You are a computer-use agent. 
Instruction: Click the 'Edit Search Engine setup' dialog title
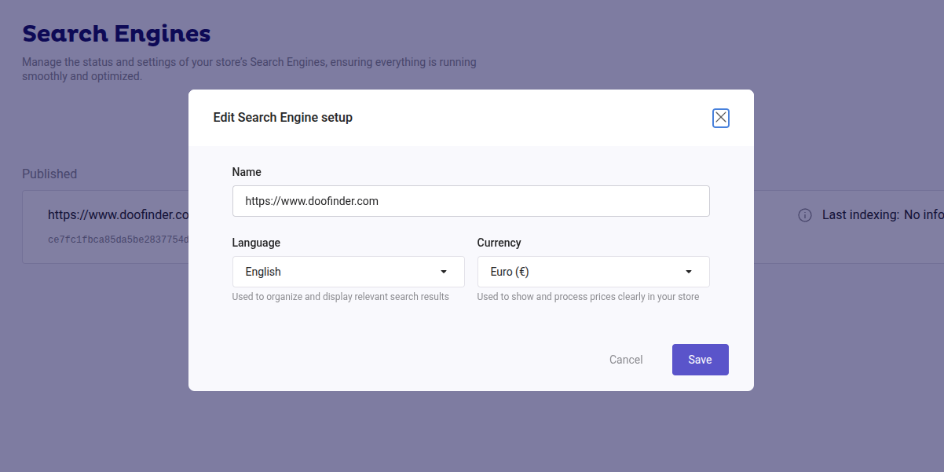282,117
